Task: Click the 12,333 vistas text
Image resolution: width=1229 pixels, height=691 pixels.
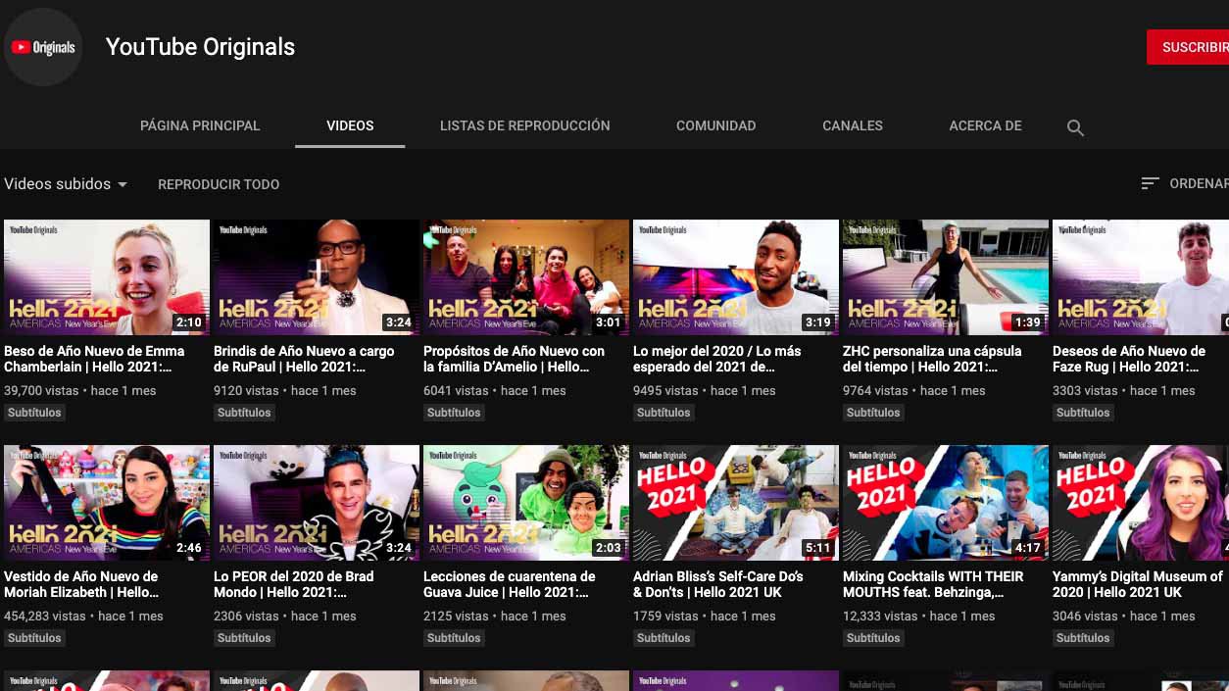Action: pos(881,616)
